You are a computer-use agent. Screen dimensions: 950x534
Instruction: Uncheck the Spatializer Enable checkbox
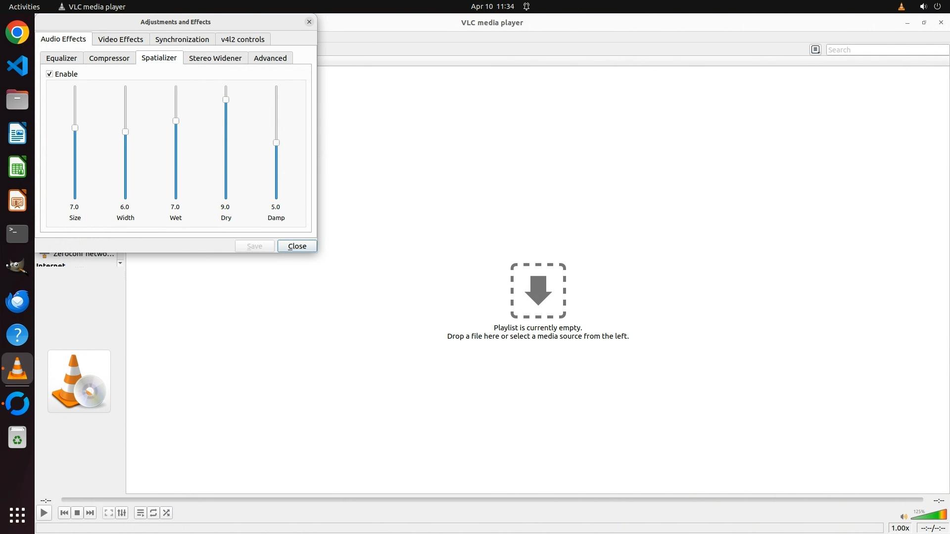coord(49,74)
